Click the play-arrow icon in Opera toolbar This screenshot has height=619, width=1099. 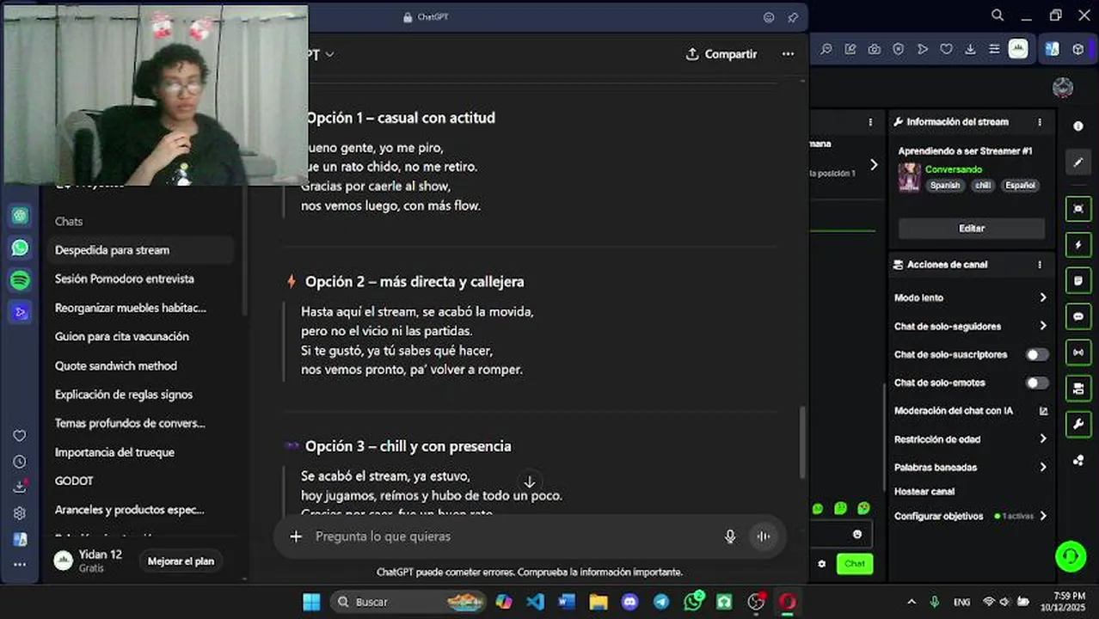[x=923, y=49]
